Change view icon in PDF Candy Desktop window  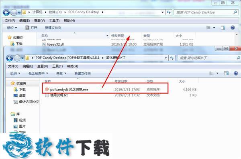(208, 28)
